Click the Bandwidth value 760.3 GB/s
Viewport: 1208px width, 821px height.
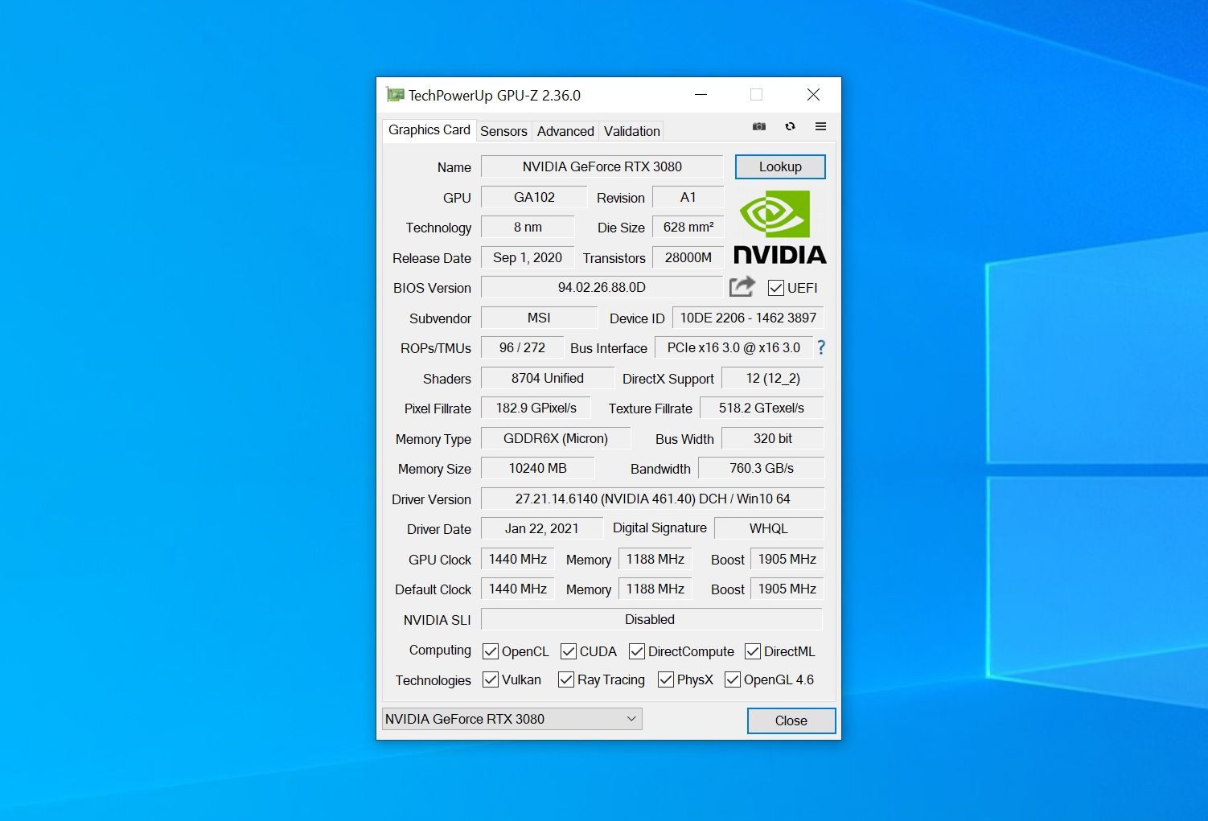pyautogui.click(x=762, y=468)
